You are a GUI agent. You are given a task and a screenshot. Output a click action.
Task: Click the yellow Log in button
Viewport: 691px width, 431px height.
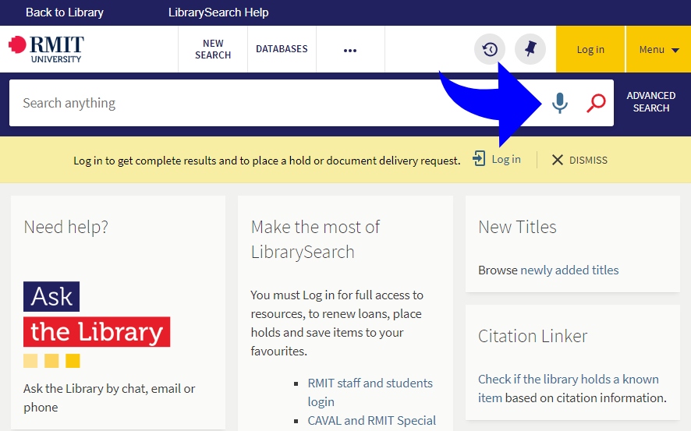[590, 49]
